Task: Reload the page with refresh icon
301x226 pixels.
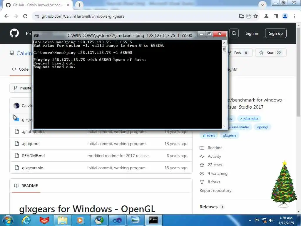Action: (25, 16)
